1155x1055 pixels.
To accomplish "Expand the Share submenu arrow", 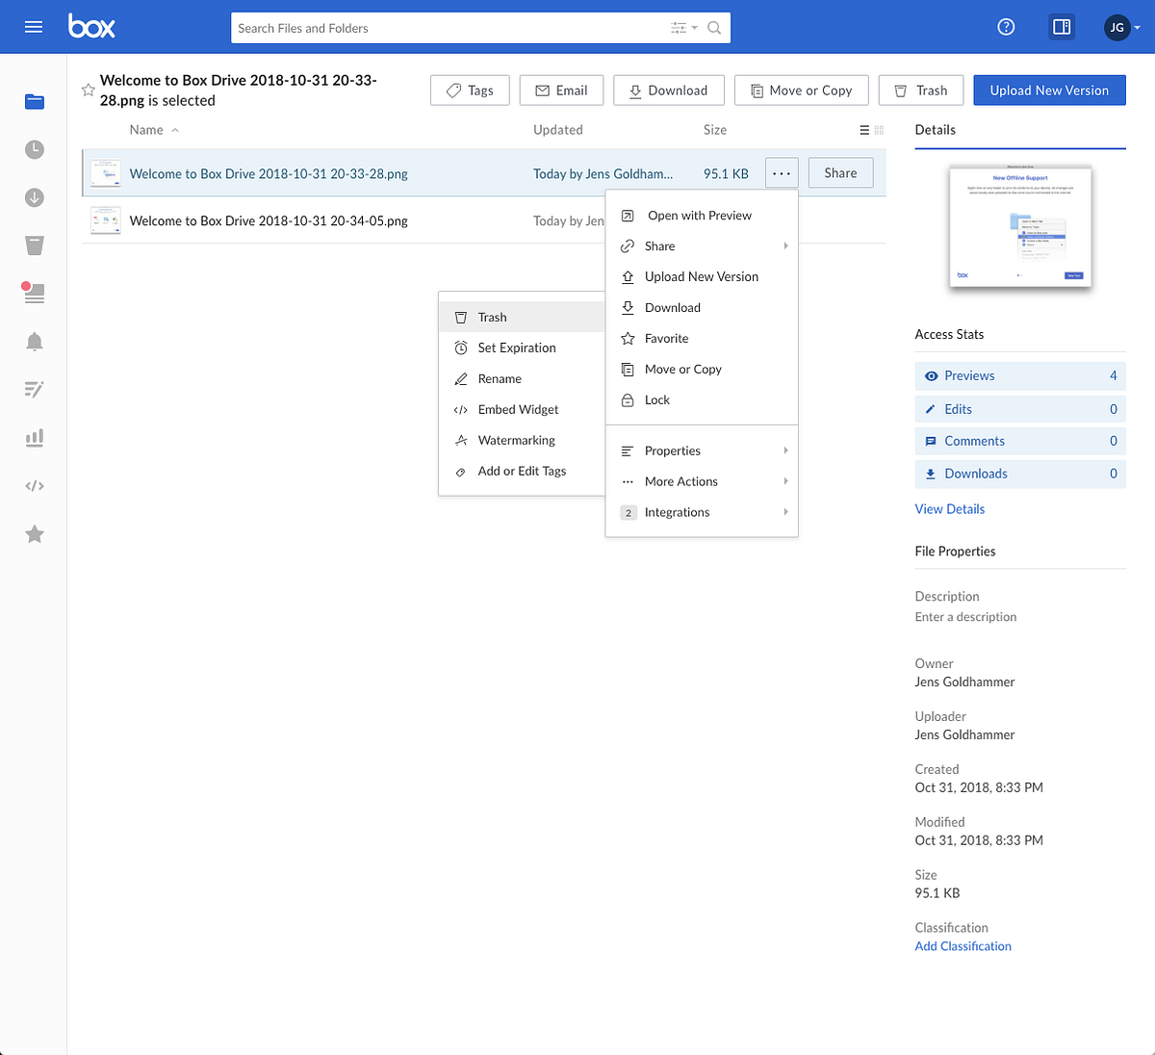I will (787, 245).
